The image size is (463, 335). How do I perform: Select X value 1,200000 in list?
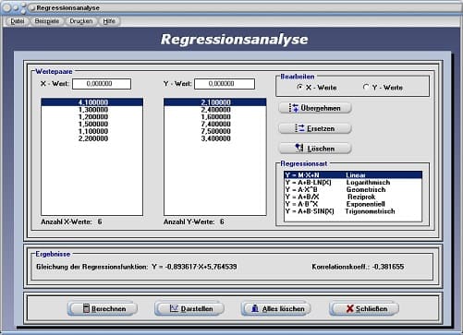92,117
